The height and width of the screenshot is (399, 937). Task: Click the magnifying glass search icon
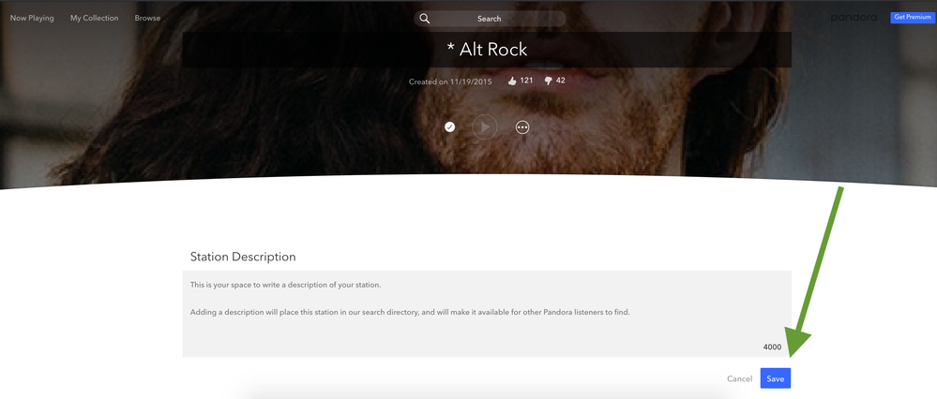pos(425,19)
